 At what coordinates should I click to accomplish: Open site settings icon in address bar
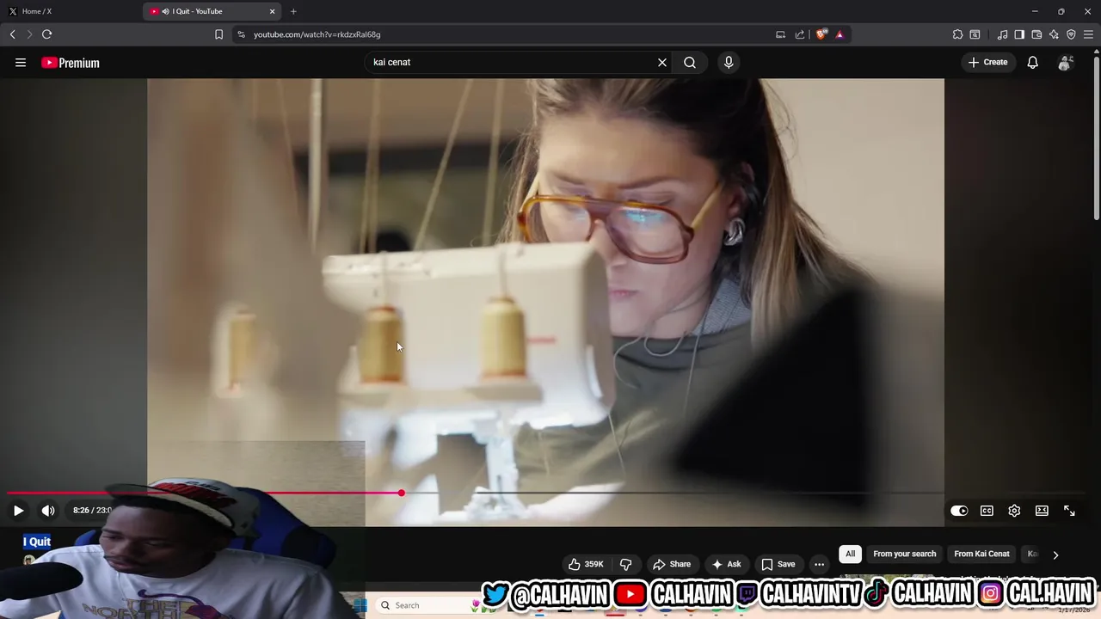pyautogui.click(x=241, y=34)
